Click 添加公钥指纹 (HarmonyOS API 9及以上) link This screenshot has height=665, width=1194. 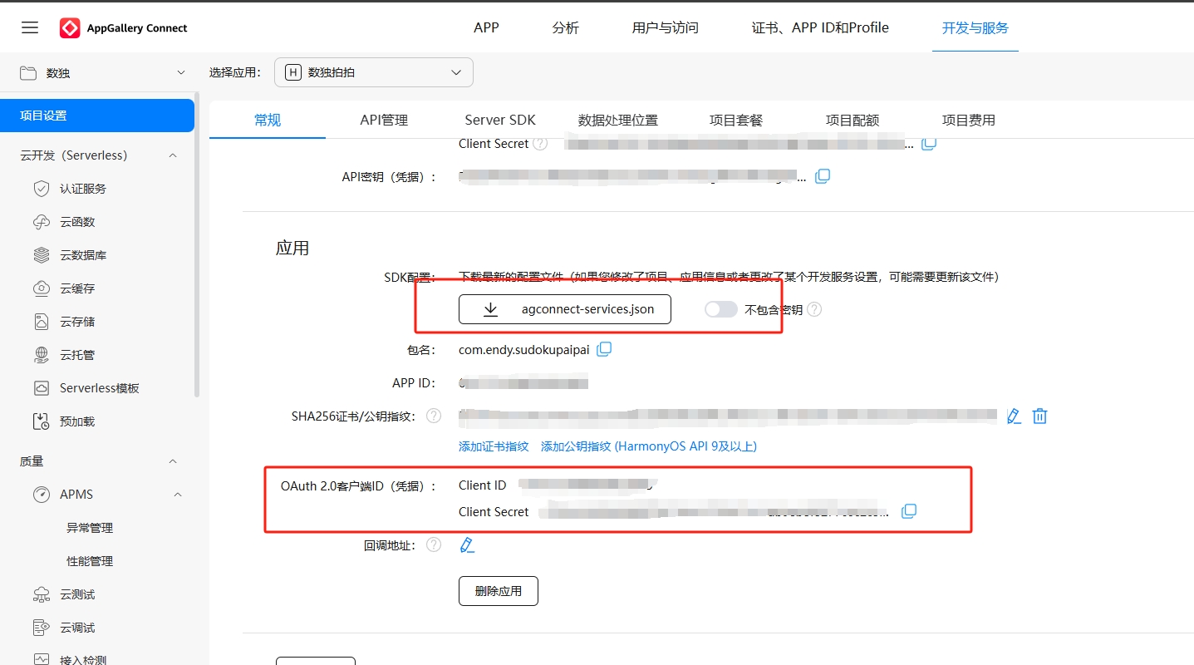[649, 446]
